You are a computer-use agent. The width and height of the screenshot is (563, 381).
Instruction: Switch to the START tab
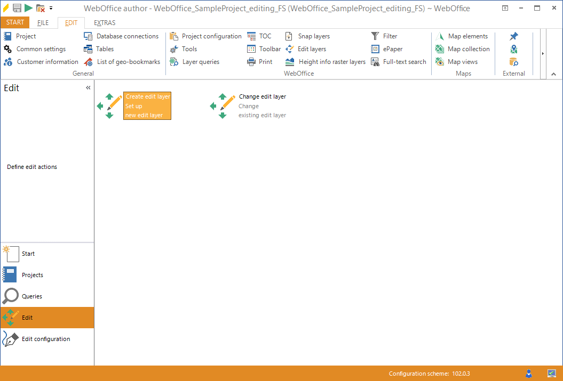[15, 22]
